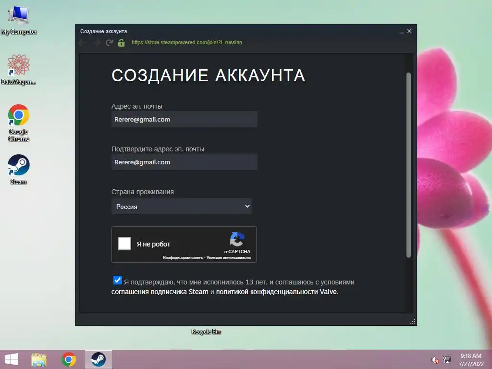Viewport: 492px width, 369px height.
Task: Open reCAPTCHA 'Условия использования' link
Action: pyautogui.click(x=229, y=258)
